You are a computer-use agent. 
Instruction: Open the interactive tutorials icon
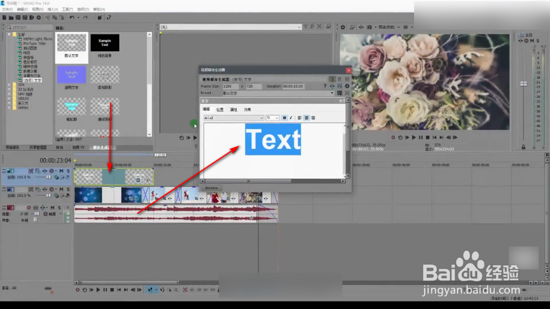pos(100,18)
